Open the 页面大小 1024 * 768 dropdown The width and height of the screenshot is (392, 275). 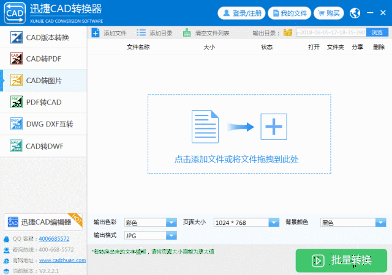tap(246, 222)
